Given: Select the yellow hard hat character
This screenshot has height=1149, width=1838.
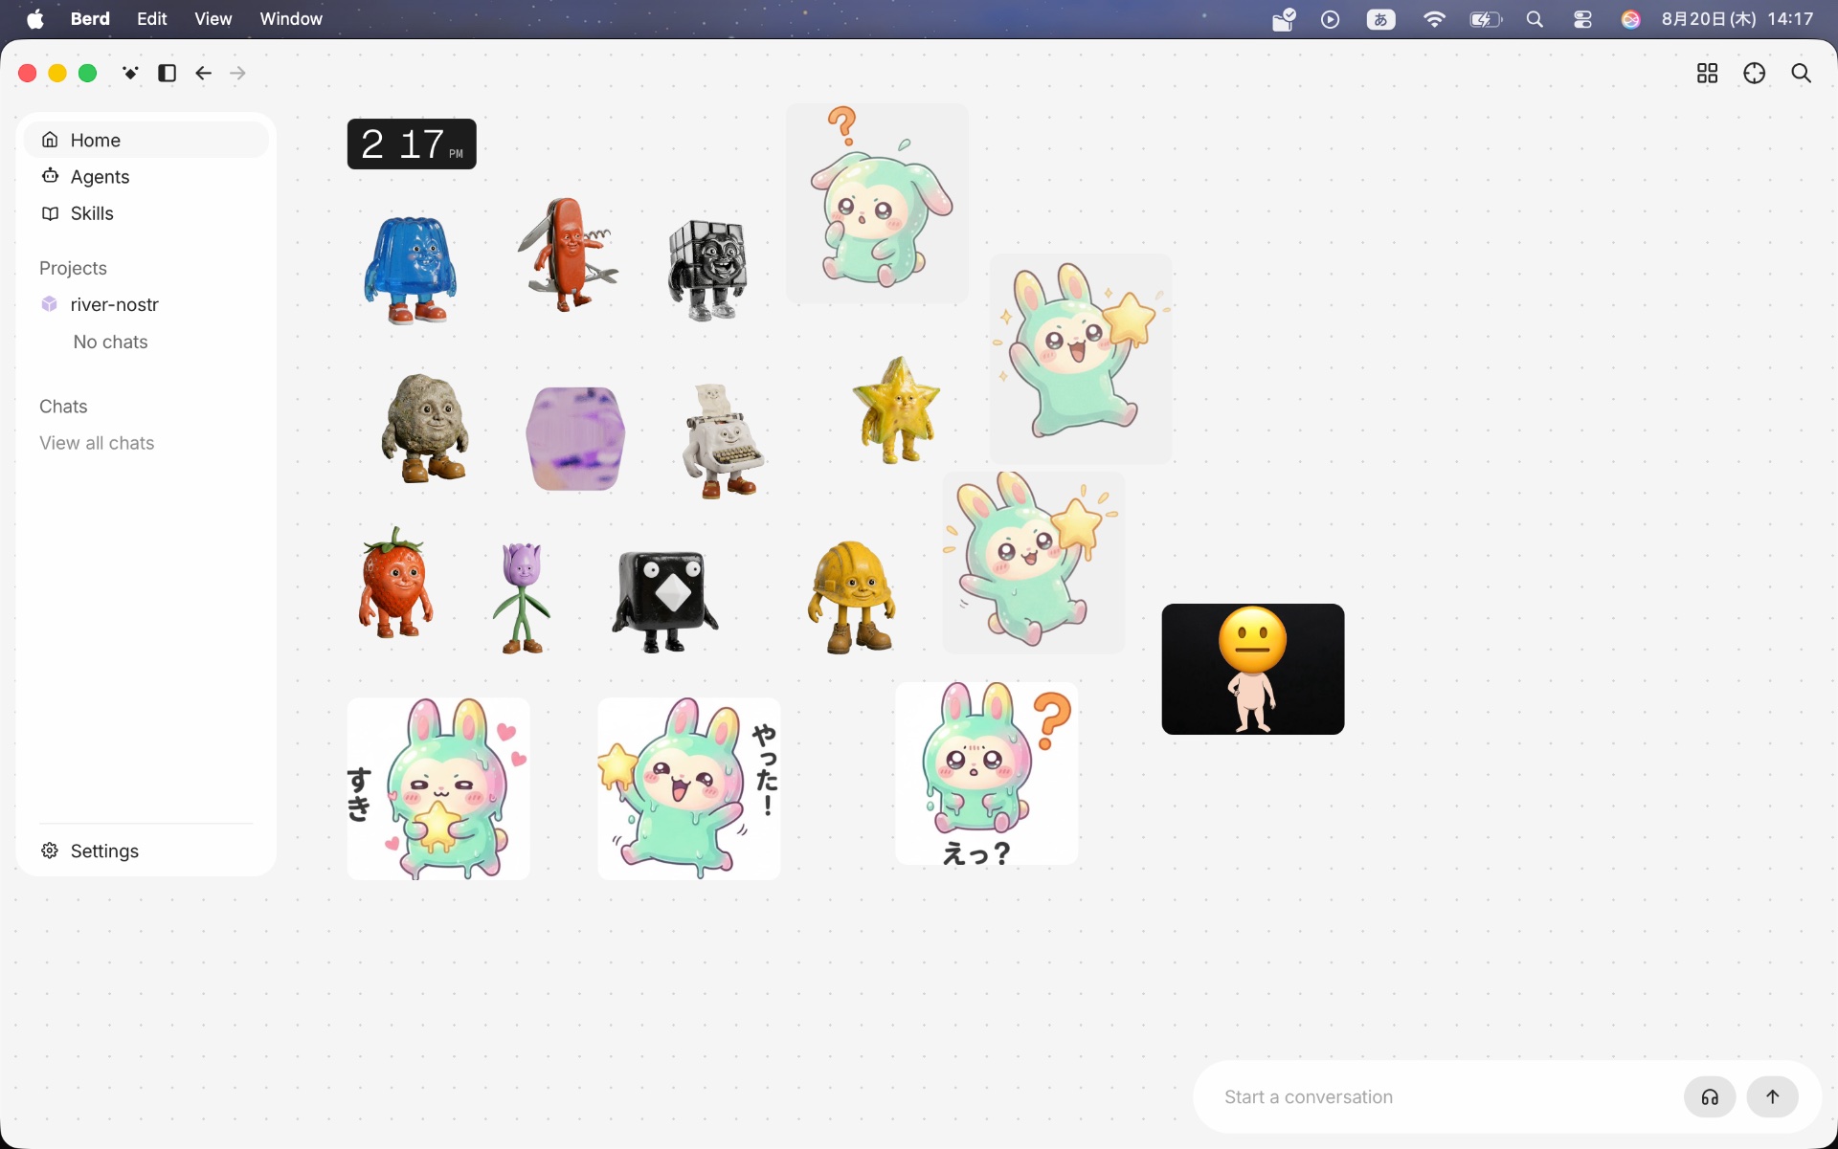Looking at the screenshot, I should (x=852, y=597).
